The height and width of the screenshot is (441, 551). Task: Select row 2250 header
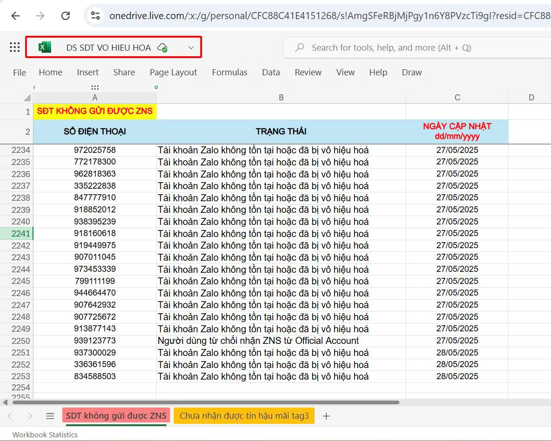pos(17,341)
